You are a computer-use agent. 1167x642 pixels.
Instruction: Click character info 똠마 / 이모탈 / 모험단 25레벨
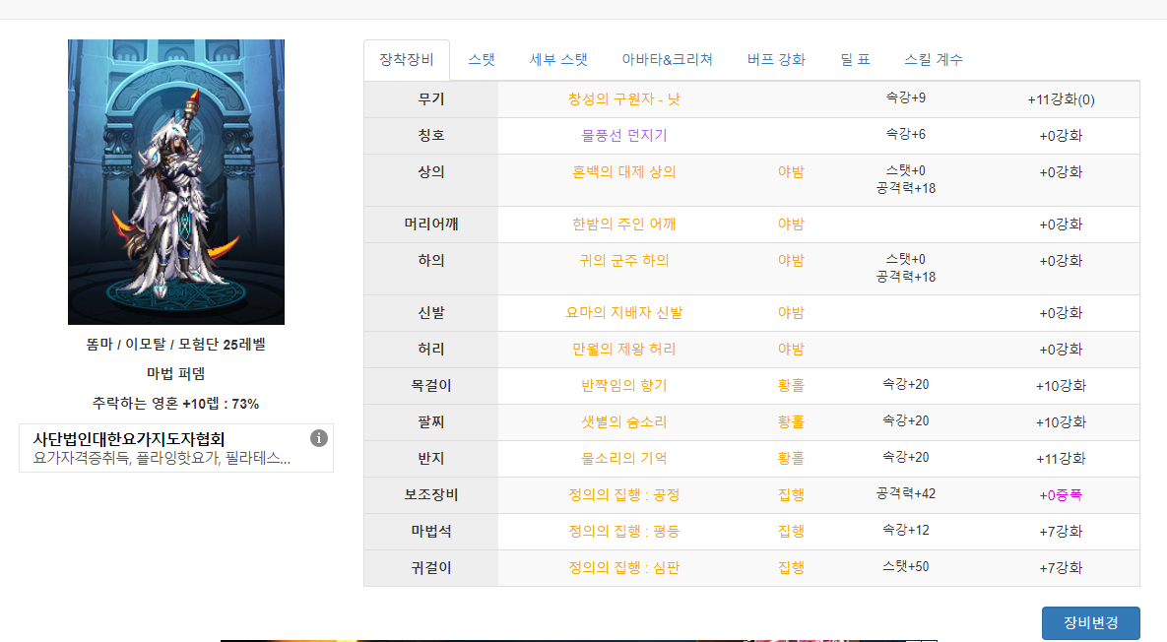(x=175, y=345)
